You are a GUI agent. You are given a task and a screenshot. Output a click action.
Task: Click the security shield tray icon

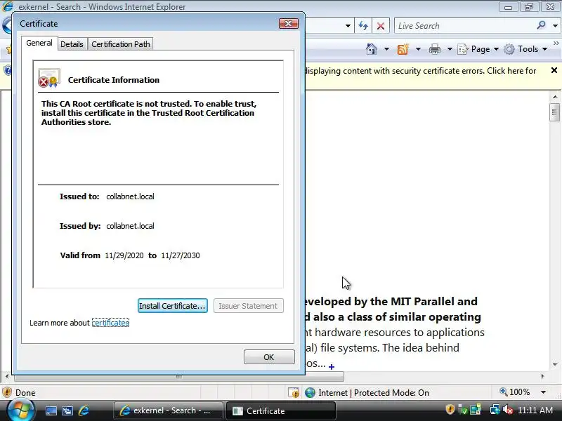click(450, 409)
